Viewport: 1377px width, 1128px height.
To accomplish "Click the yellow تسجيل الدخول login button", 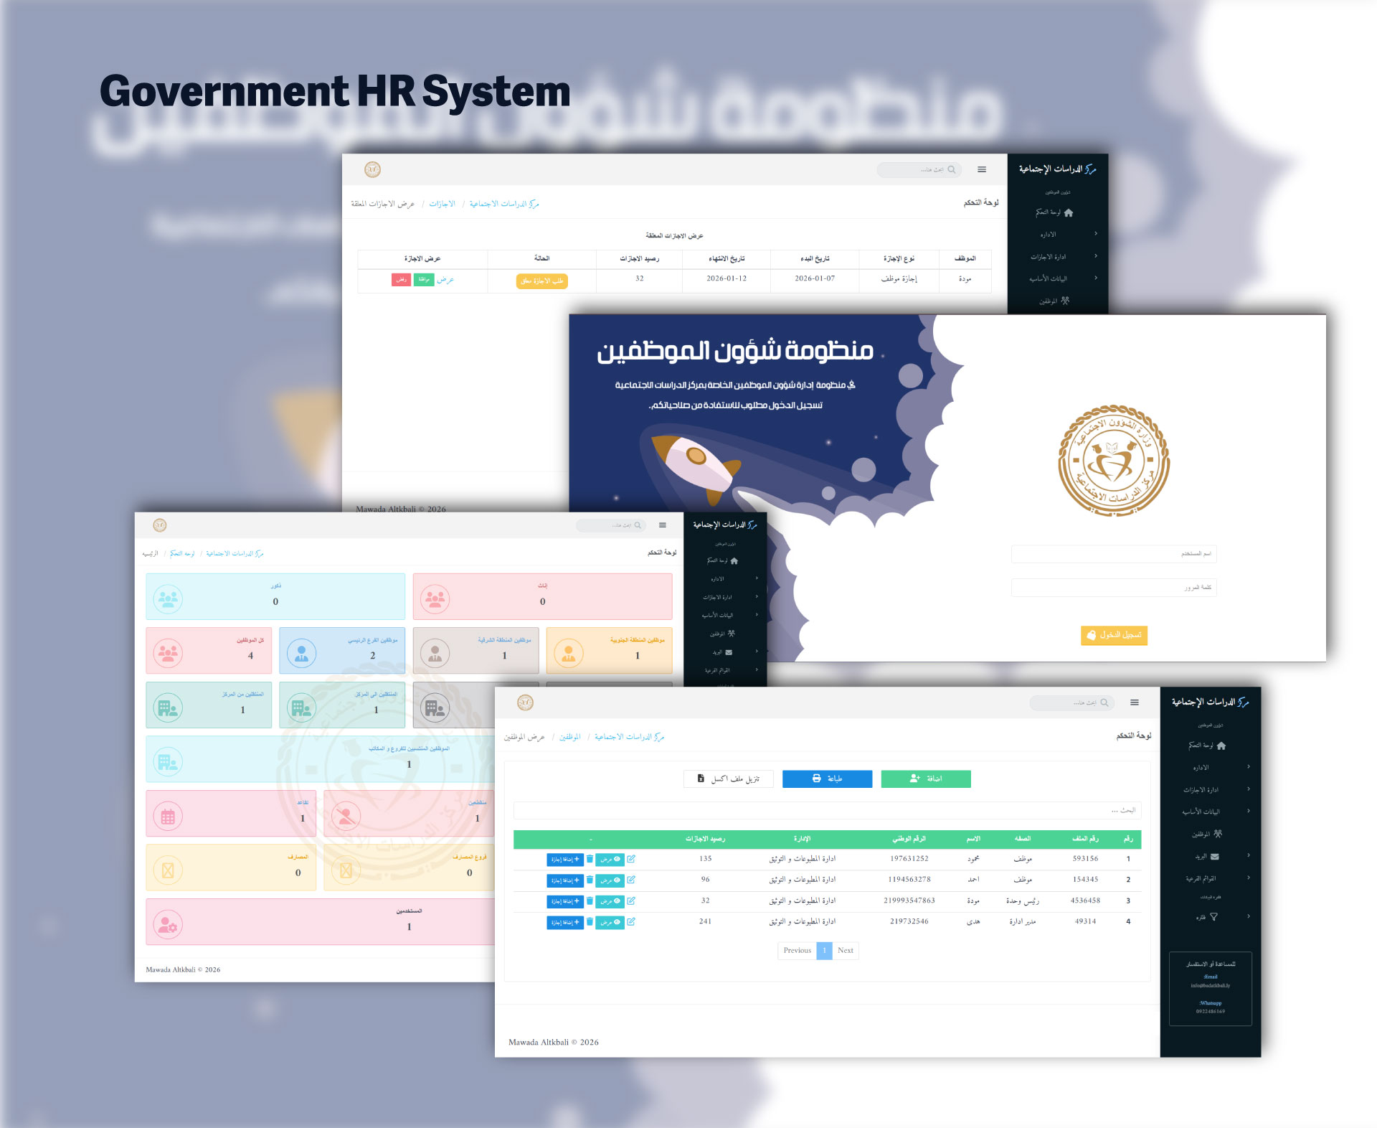I will [x=1114, y=635].
